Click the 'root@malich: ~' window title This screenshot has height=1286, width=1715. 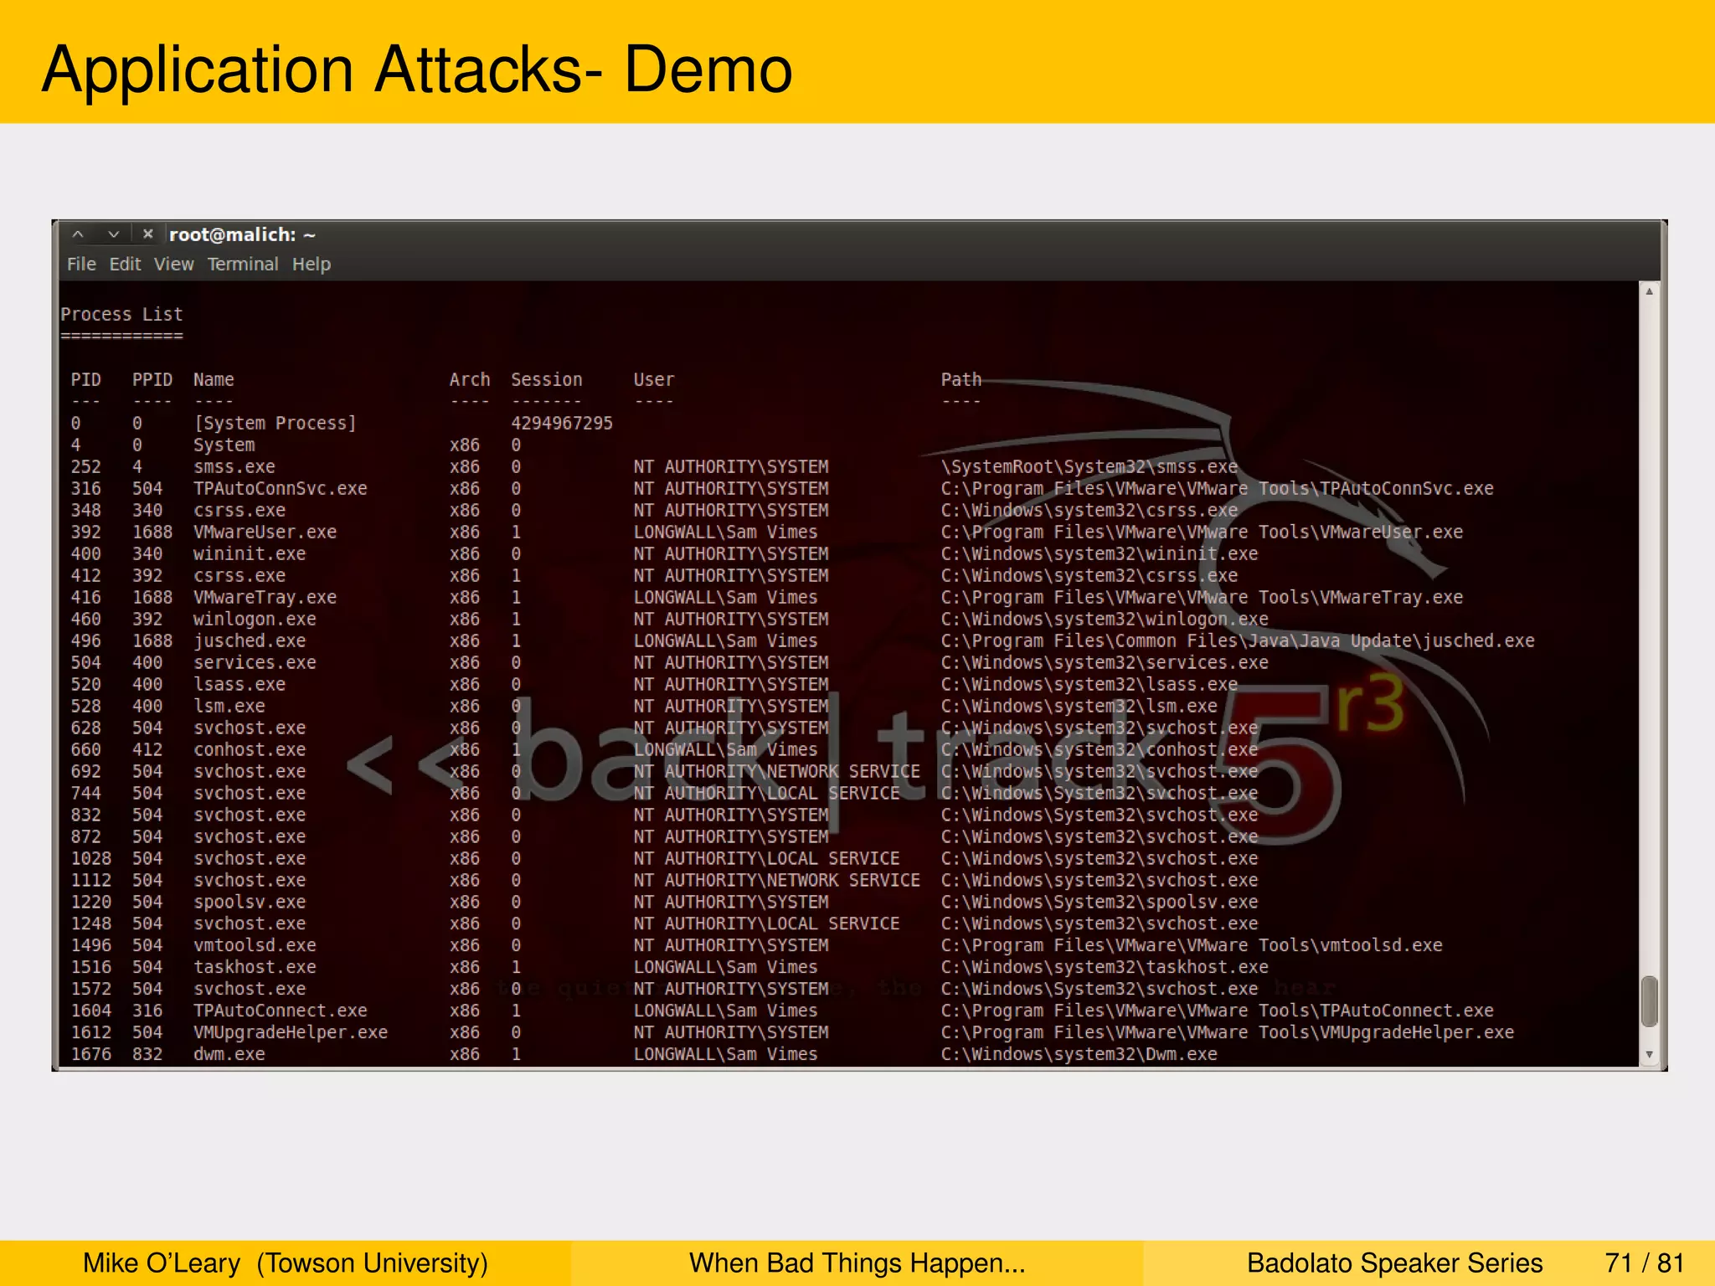[x=242, y=235]
